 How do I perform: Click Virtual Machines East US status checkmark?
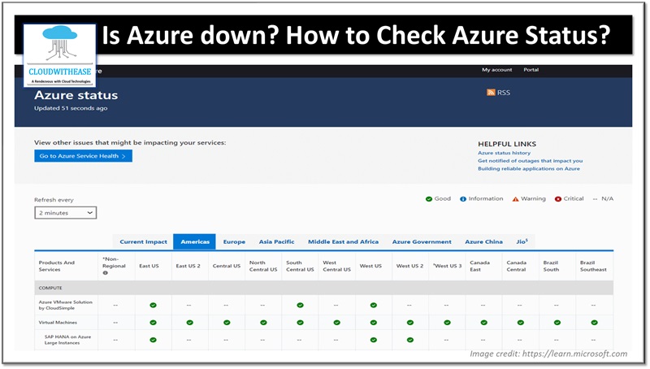click(x=153, y=323)
